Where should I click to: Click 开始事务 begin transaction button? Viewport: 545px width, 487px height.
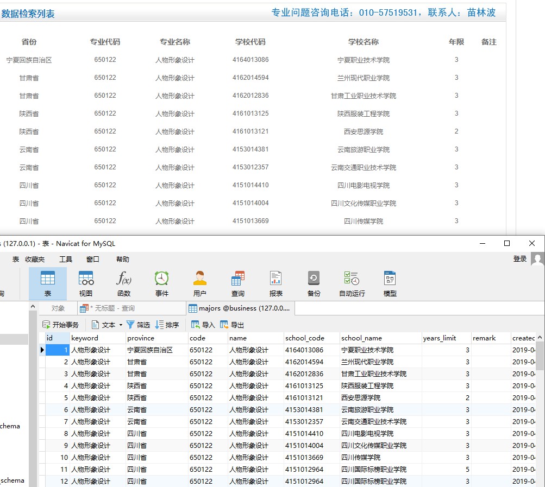click(60, 325)
